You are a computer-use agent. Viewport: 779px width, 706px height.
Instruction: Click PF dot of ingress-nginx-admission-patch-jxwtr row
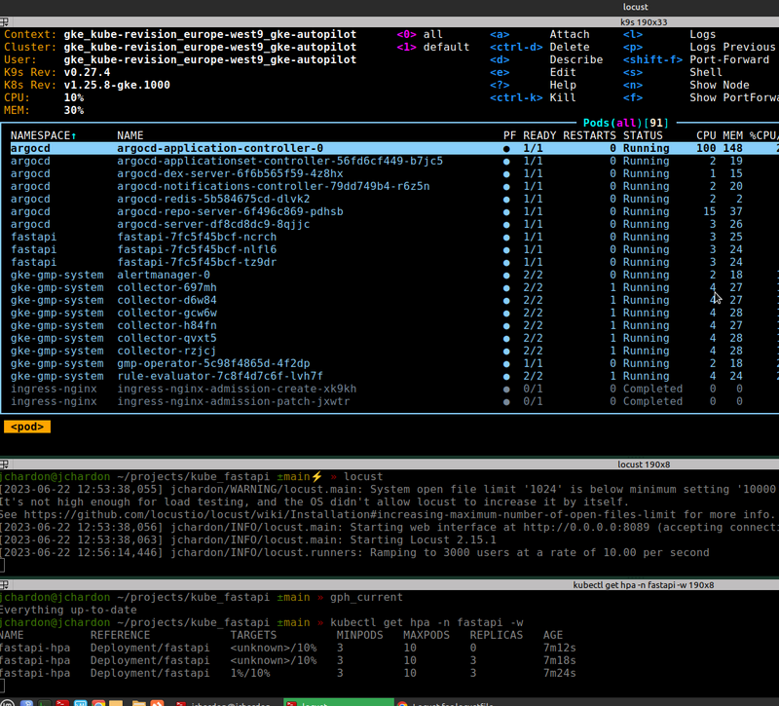(506, 402)
